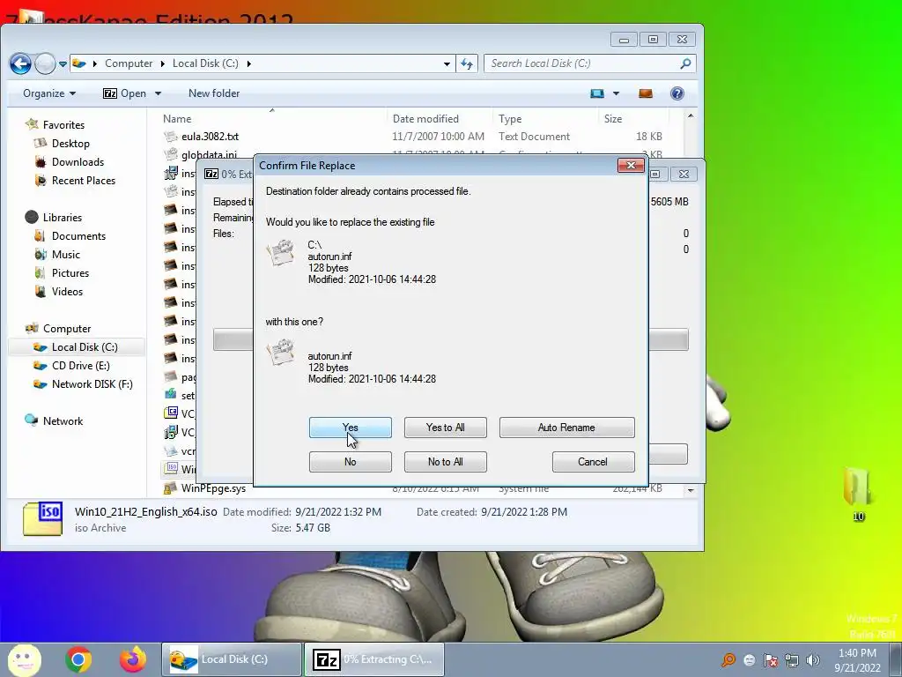This screenshot has width=902, height=677.
Task: Cancel the file replace prompt
Action: 593,462
